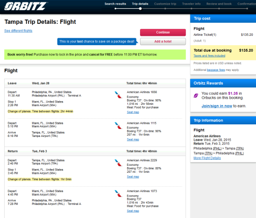This screenshot has width=256, height=218.
Task: Click the American Airlines 1656 flight logo
Action: pos(118,95)
